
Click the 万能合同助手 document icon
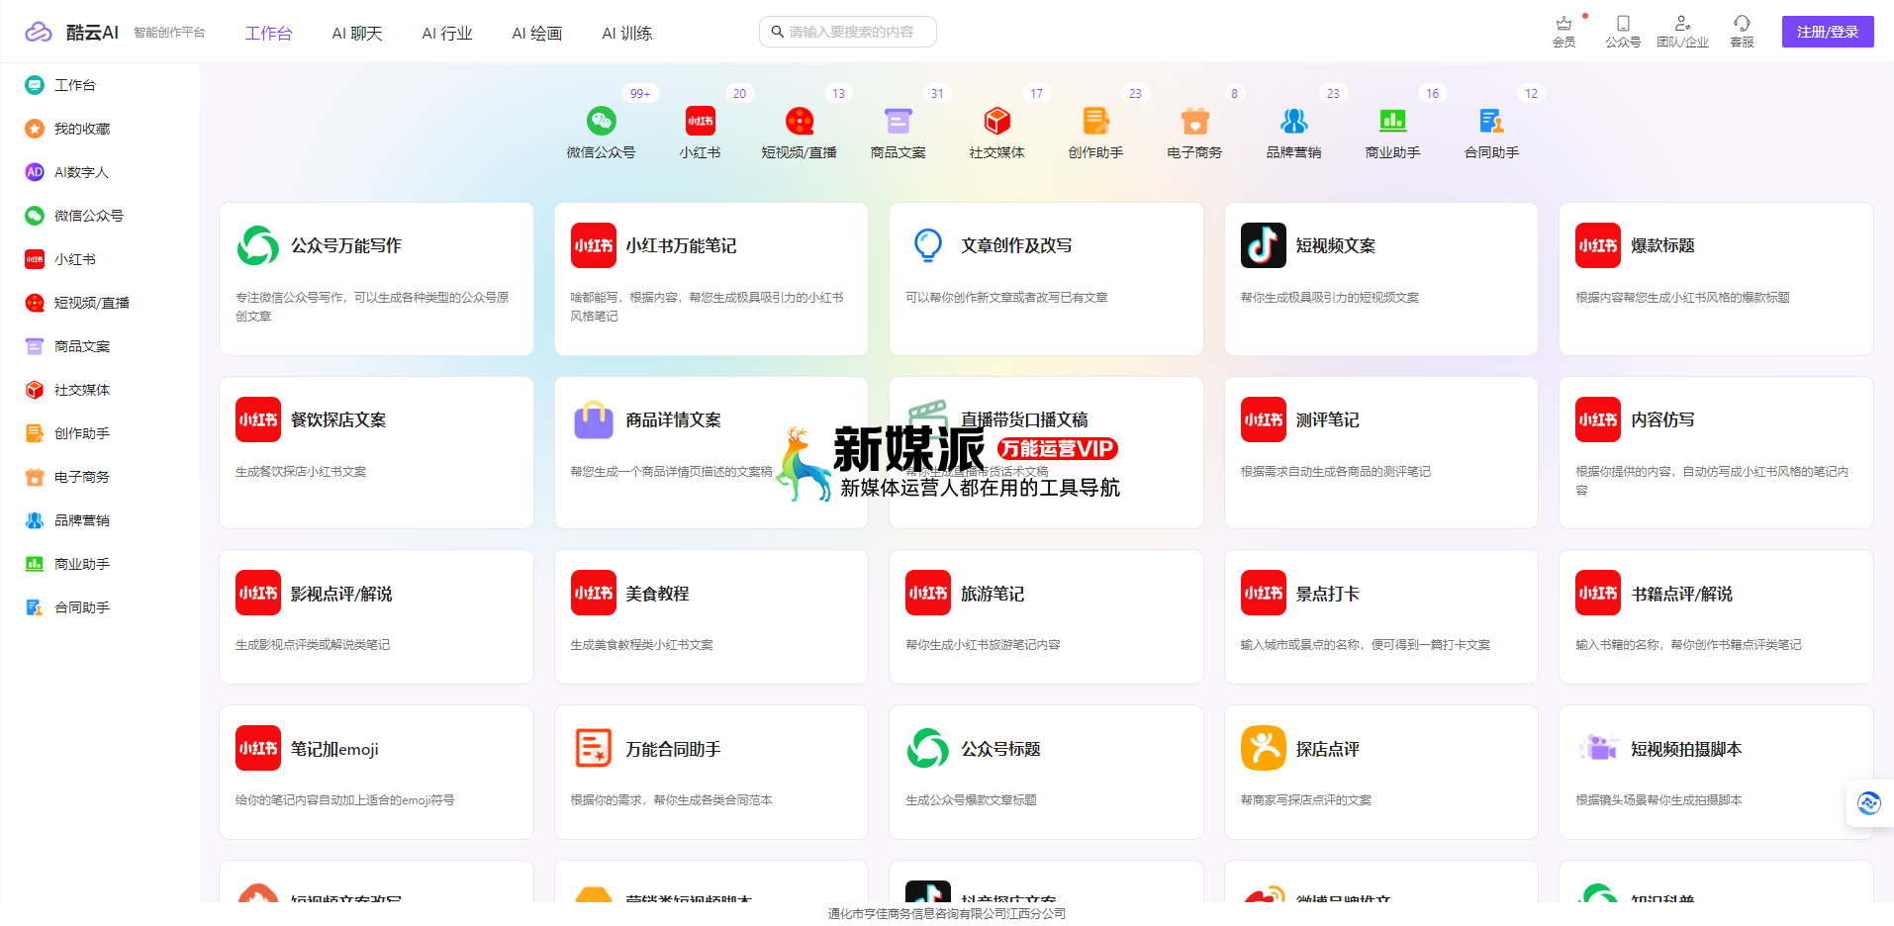594,749
